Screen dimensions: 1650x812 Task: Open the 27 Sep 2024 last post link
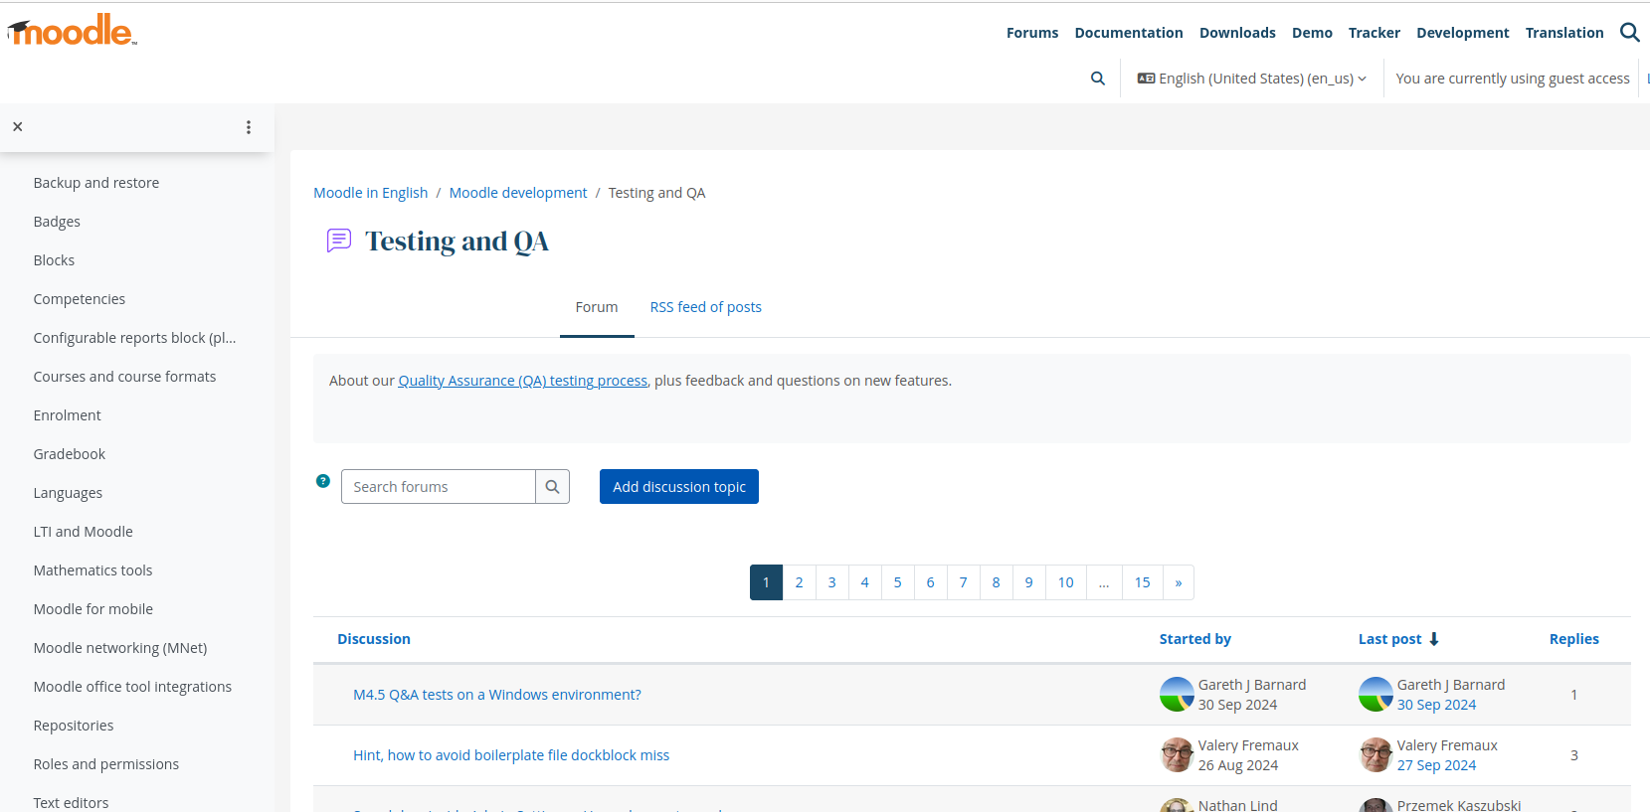(x=1436, y=765)
